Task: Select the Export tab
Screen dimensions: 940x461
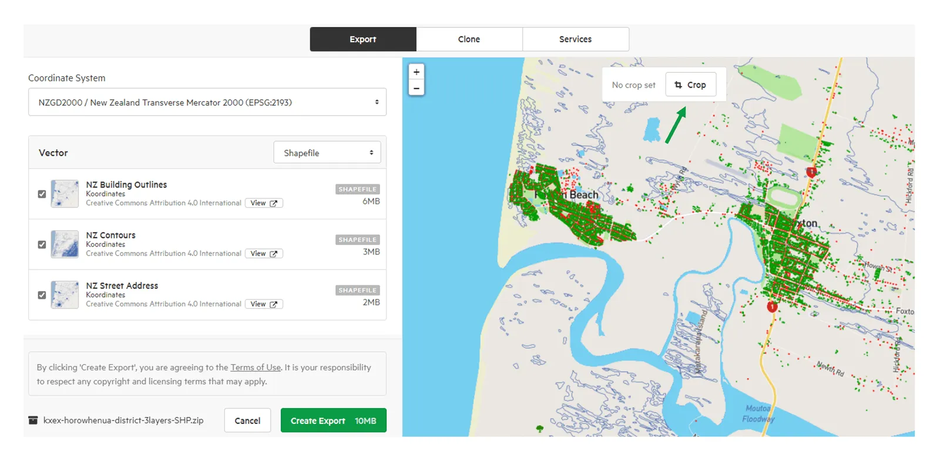Action: 363,39
